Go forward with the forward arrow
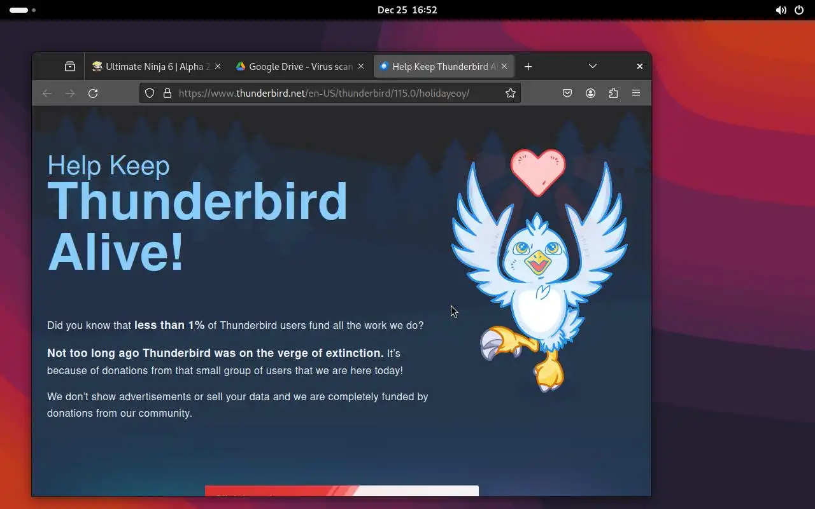This screenshot has height=509, width=815. [70, 94]
